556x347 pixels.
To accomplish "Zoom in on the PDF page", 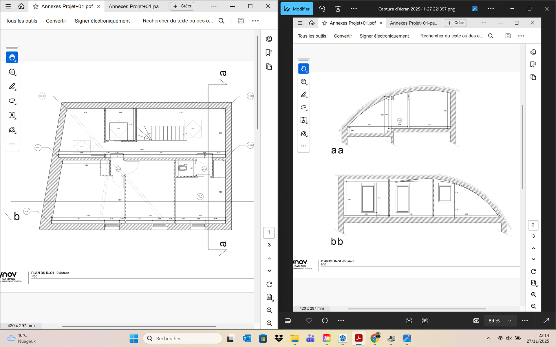I will coord(269,310).
